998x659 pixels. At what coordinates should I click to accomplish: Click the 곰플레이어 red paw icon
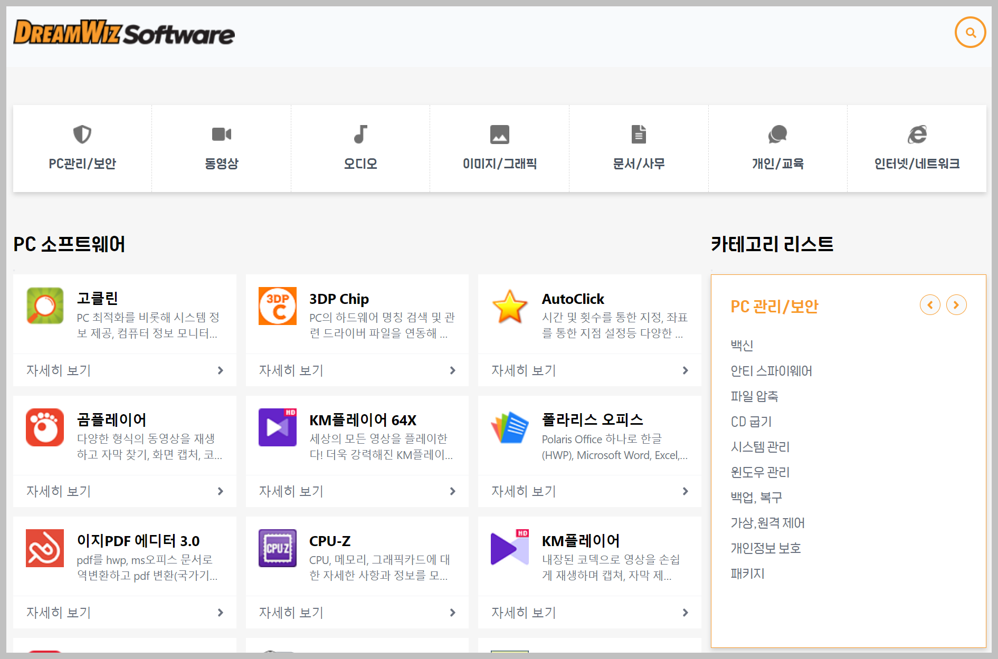pyautogui.click(x=45, y=427)
